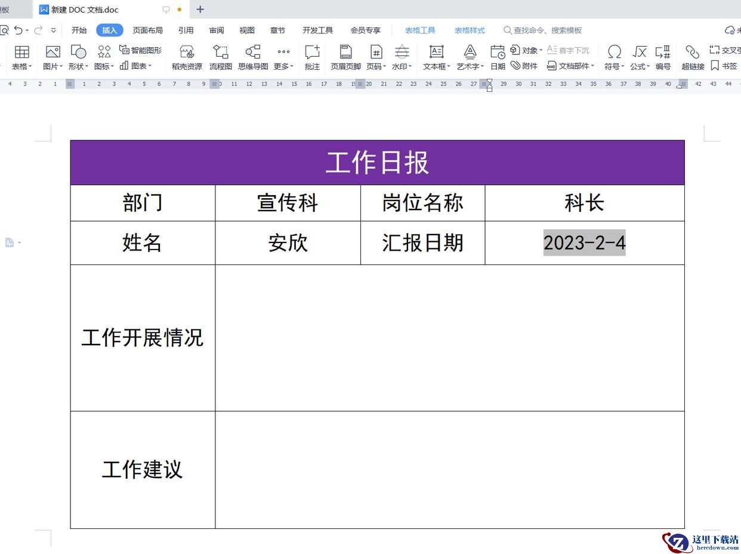Expand the 表格 dropdown arrow
This screenshot has height=554, width=741.
click(x=30, y=67)
